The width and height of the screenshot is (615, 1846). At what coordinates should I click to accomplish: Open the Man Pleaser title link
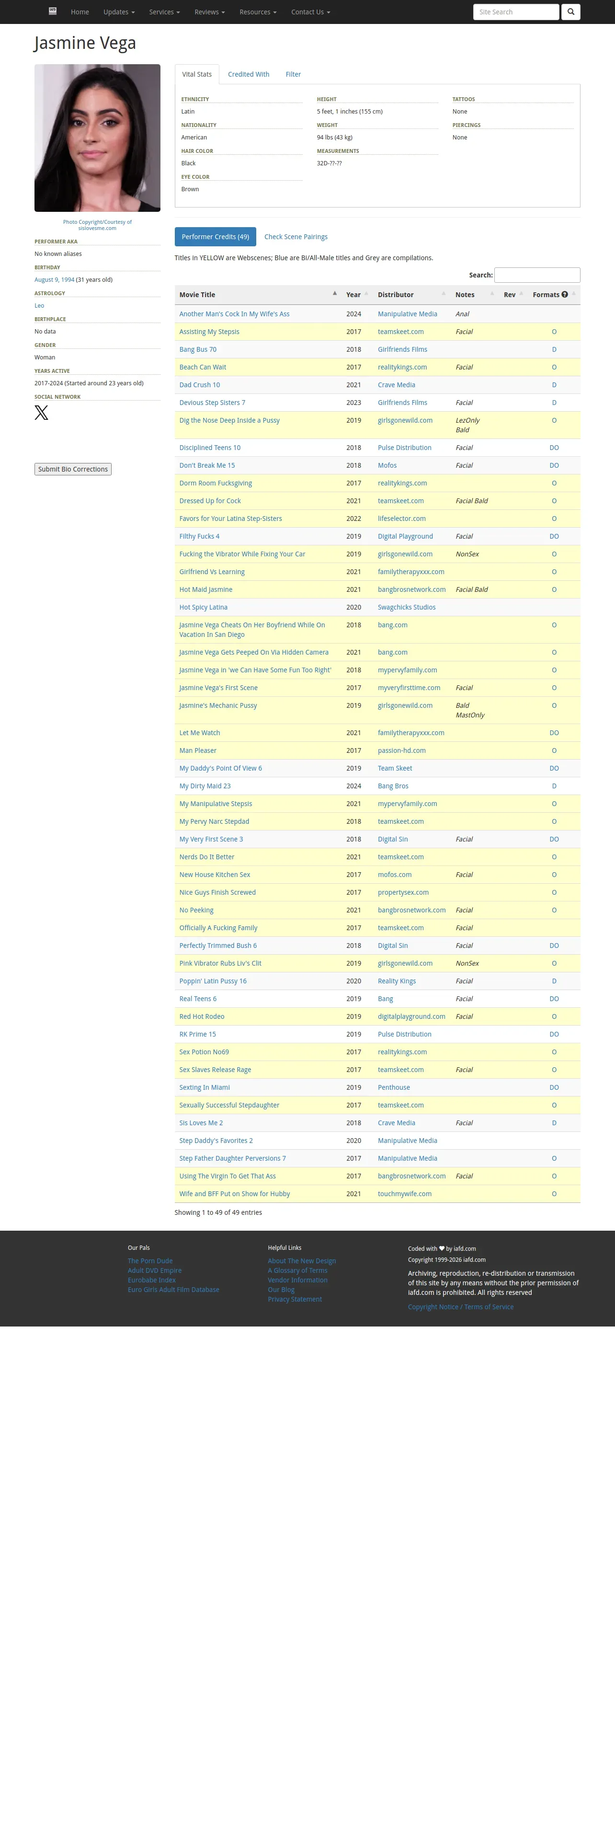(x=198, y=750)
